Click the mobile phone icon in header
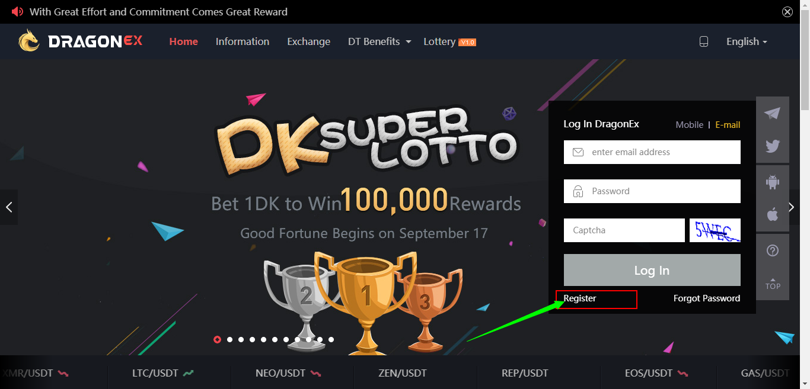The height and width of the screenshot is (389, 810). coord(704,41)
